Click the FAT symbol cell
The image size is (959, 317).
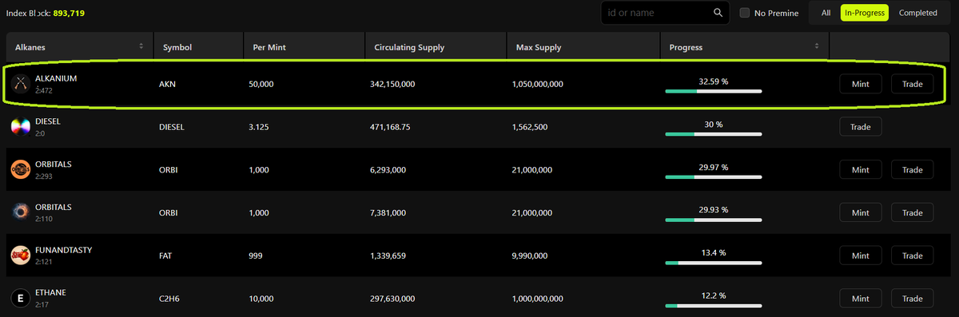(x=166, y=256)
